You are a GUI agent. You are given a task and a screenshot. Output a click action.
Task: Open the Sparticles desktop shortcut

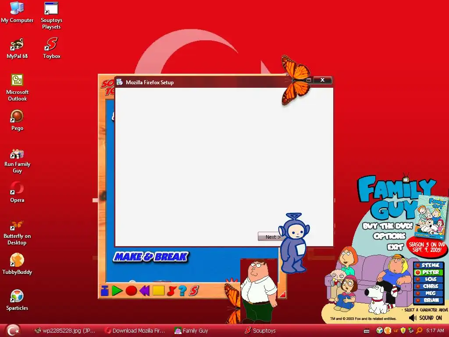(17, 300)
